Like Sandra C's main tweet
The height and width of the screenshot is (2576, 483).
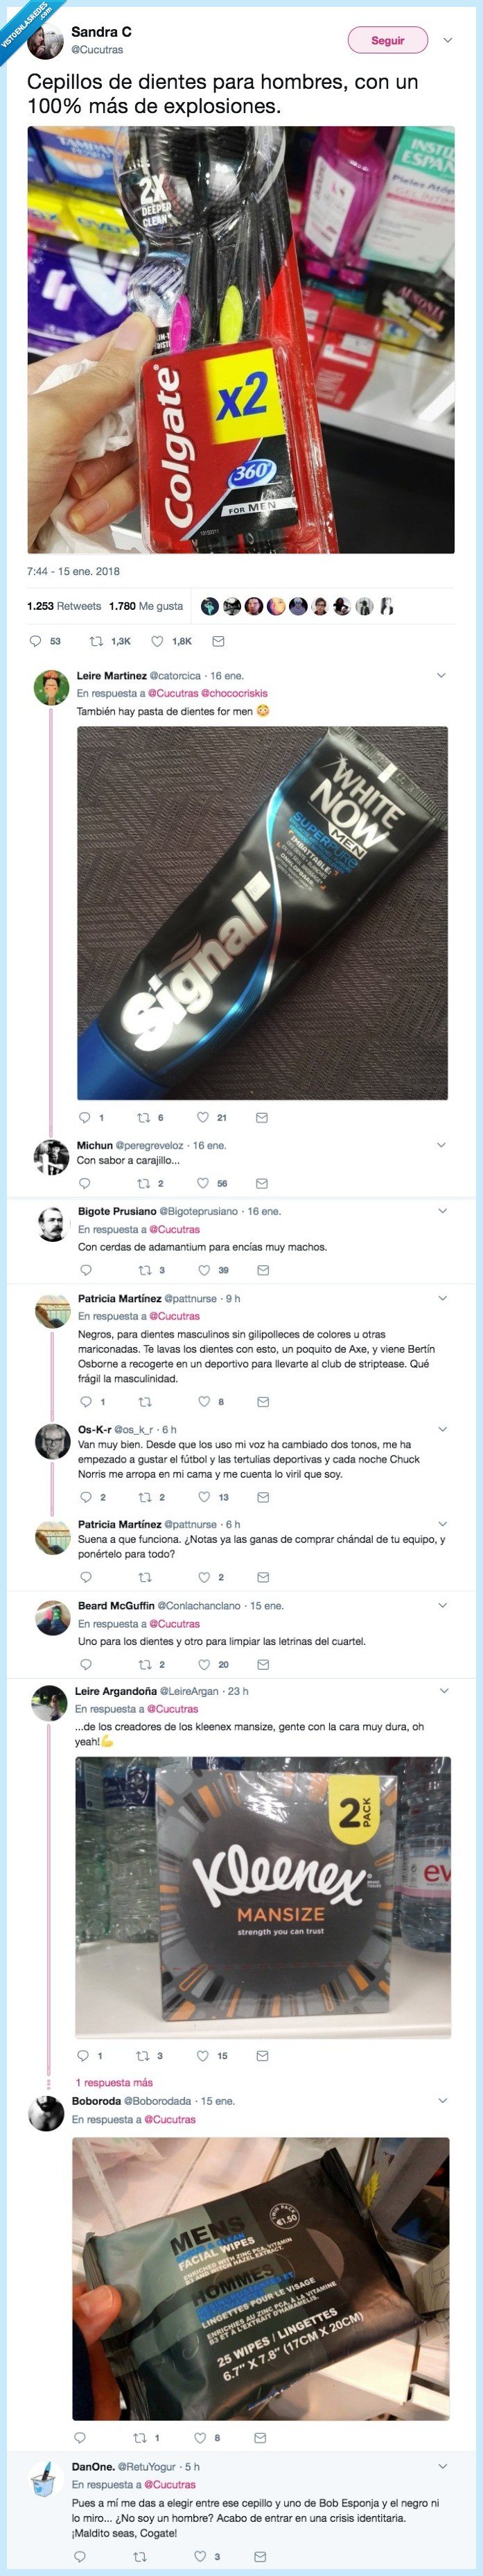click(158, 641)
